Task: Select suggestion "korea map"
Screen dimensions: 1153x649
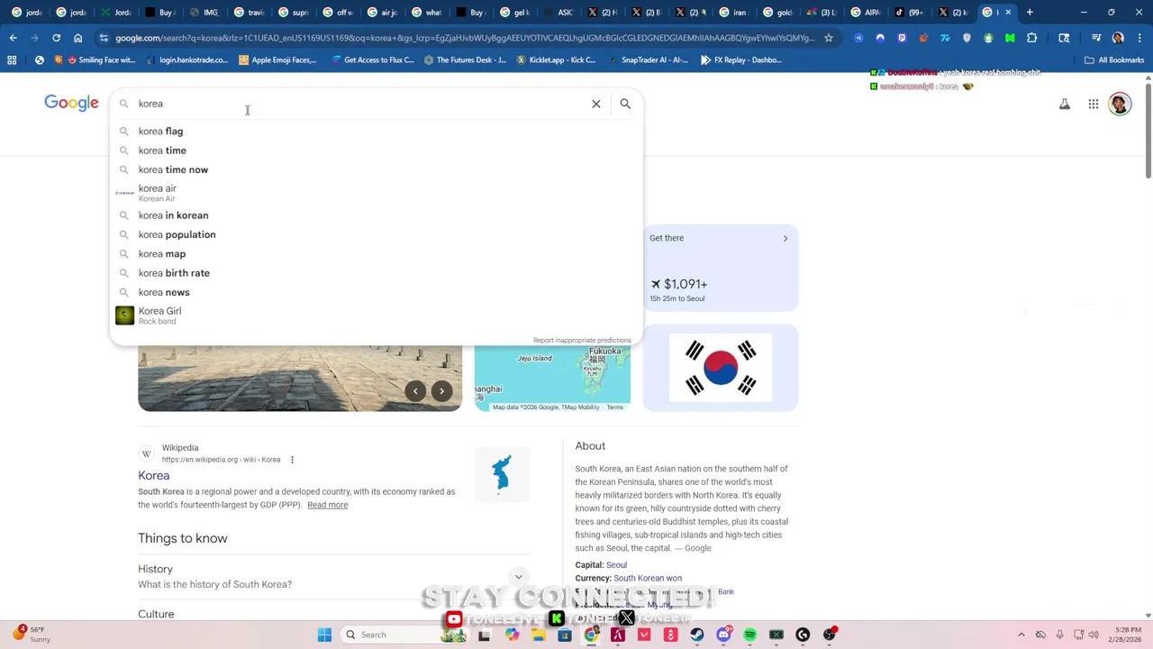Action: (377, 253)
